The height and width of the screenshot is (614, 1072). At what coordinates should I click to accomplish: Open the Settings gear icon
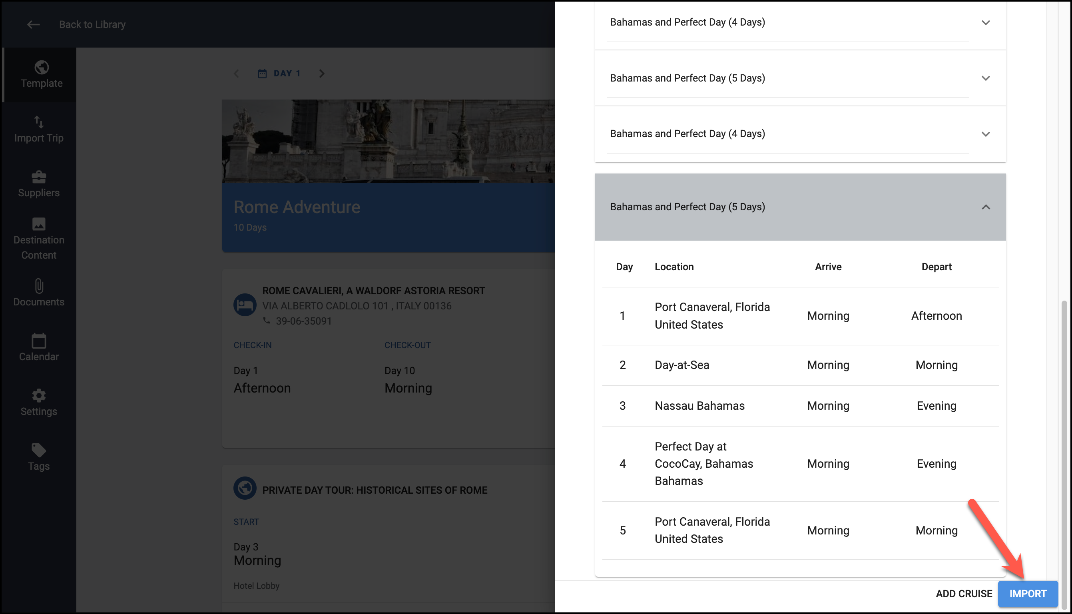coord(39,396)
